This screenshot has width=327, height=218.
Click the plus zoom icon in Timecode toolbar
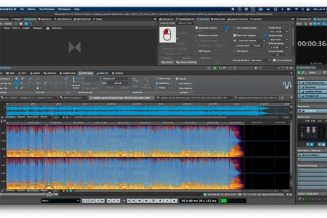click(x=315, y=24)
